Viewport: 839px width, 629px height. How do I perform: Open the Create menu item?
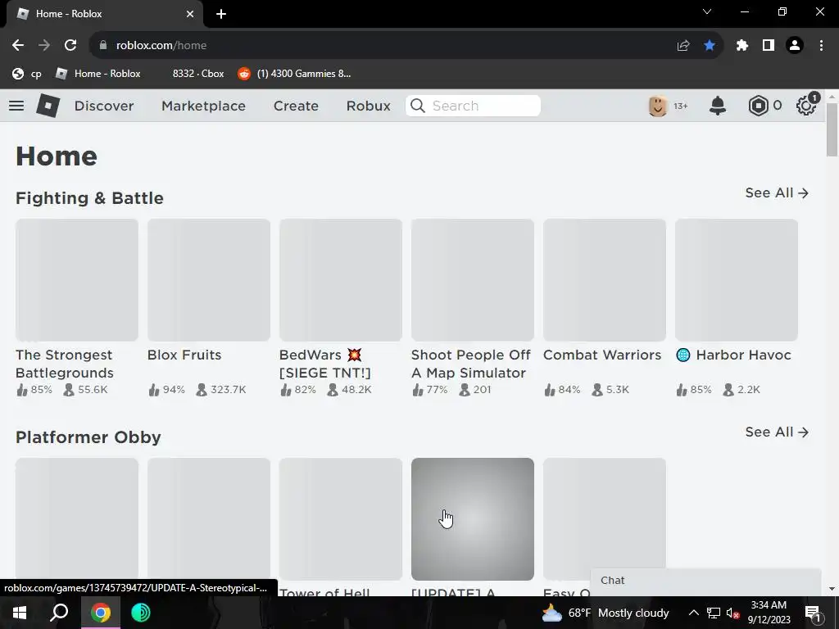click(x=296, y=106)
